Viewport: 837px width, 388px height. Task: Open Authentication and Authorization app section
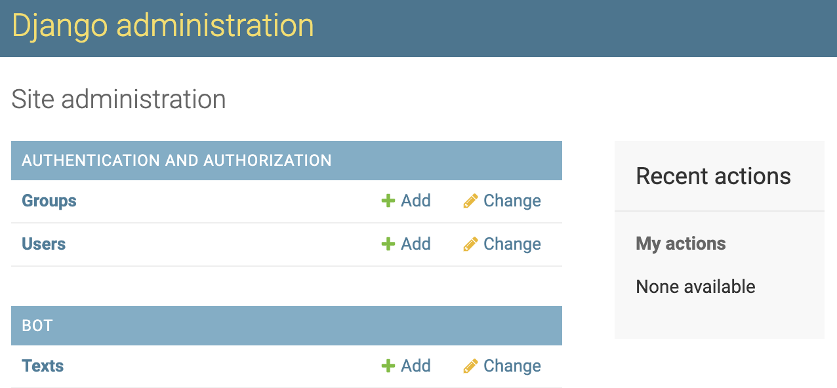point(176,161)
